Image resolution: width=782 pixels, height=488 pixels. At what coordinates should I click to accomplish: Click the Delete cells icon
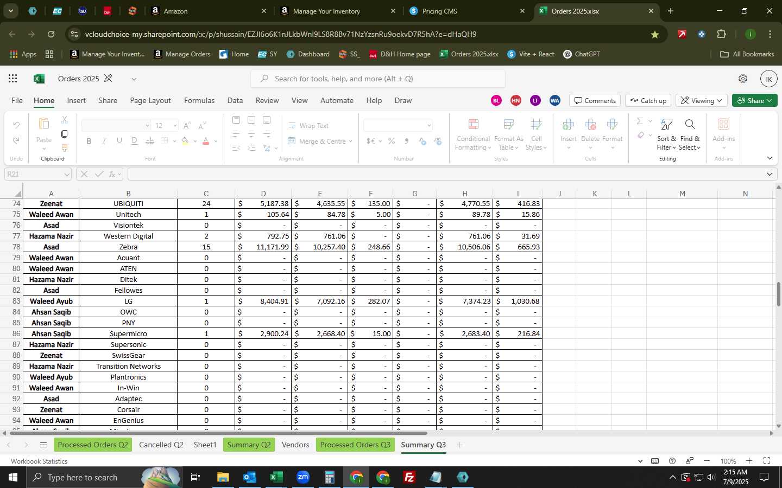coord(590,125)
